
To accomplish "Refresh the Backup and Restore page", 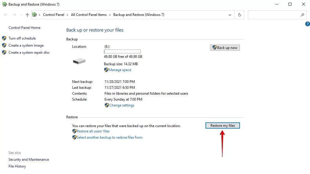I will click(239, 15).
